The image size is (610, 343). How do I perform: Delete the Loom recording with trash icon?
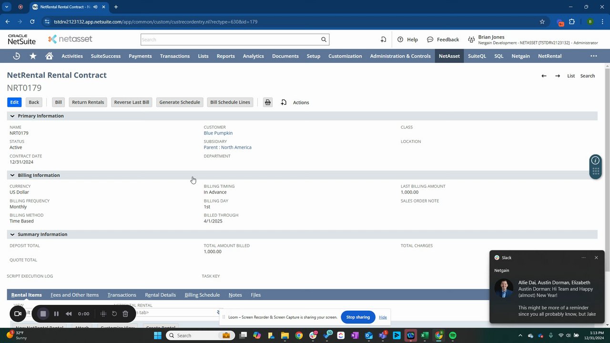point(125,313)
